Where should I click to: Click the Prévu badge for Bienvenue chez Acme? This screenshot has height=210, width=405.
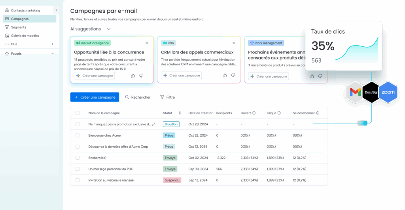tap(169, 135)
